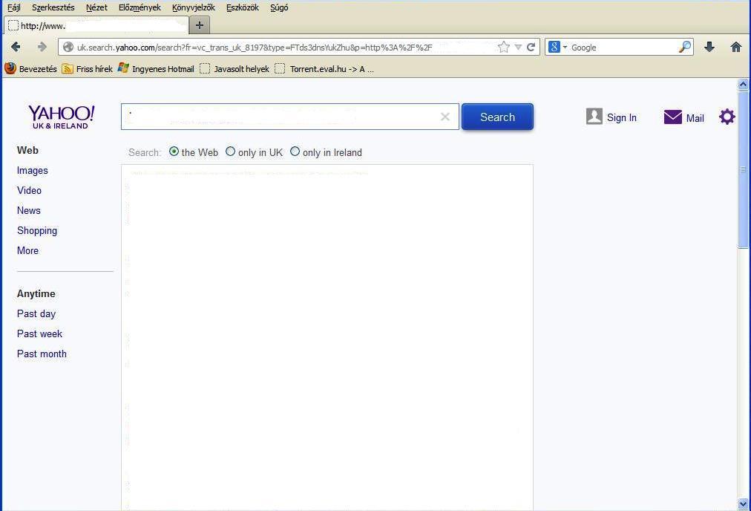Image resolution: width=751 pixels, height=511 pixels.
Task: Click the Sign In link
Action: click(x=621, y=117)
